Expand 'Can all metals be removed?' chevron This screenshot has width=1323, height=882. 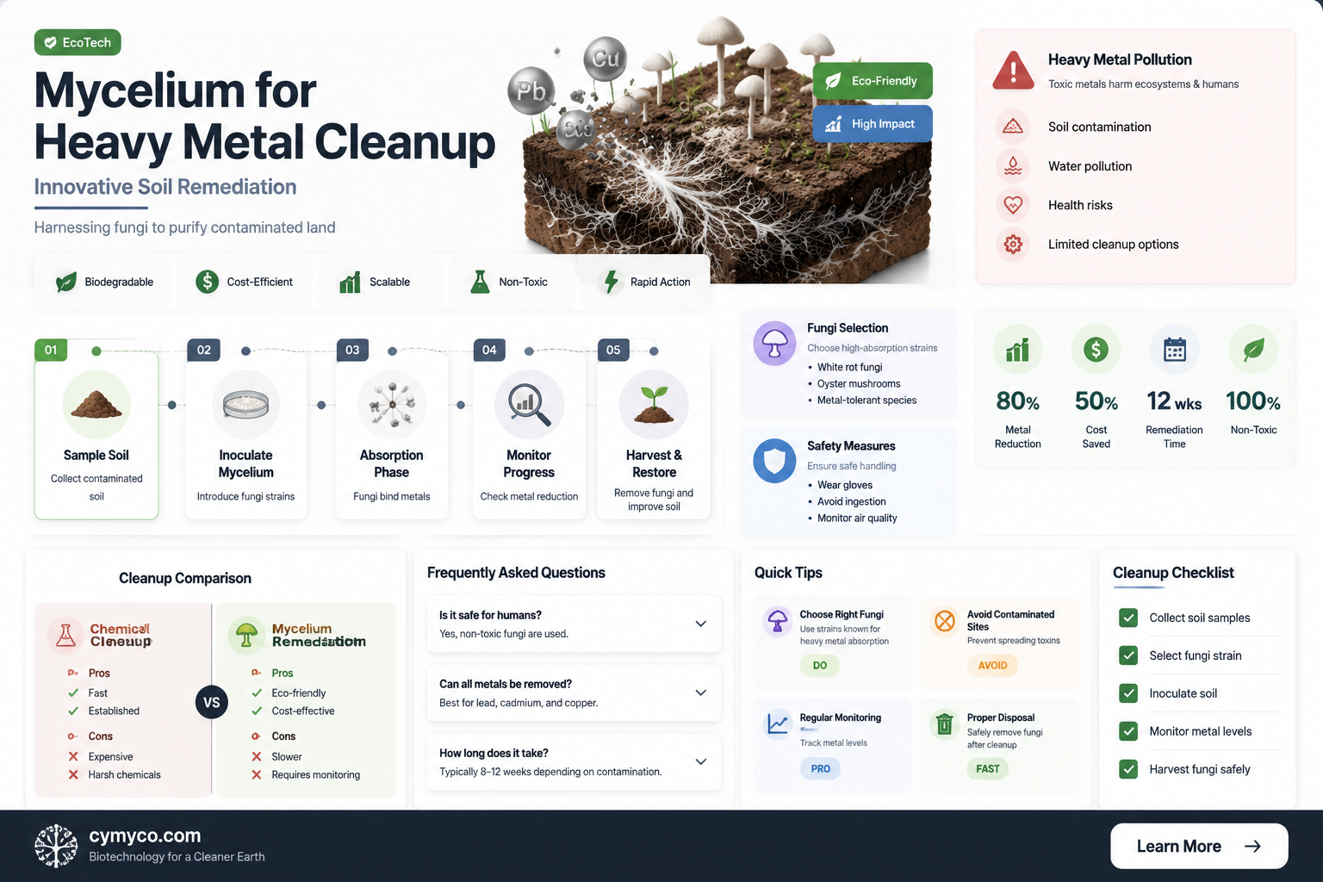pyautogui.click(x=701, y=693)
